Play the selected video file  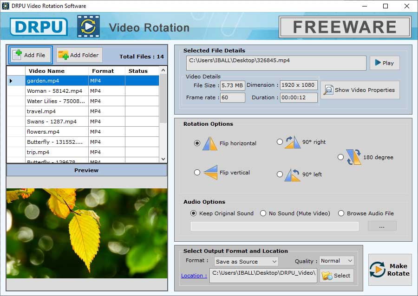click(385, 63)
